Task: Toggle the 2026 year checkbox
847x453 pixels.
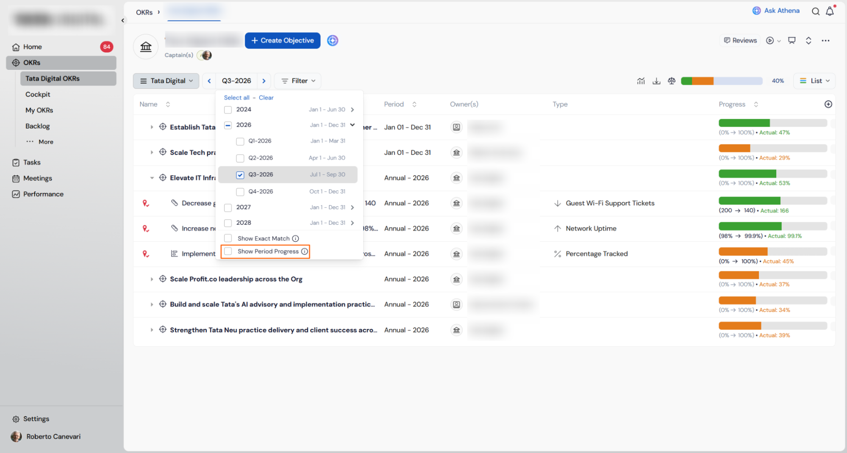Action: pyautogui.click(x=228, y=125)
